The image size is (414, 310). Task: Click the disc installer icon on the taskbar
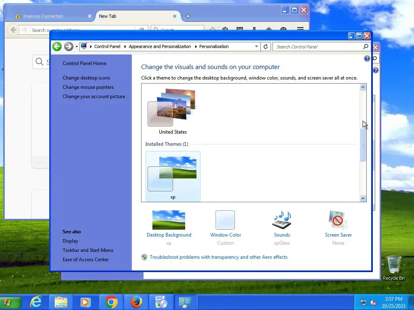pos(161,302)
